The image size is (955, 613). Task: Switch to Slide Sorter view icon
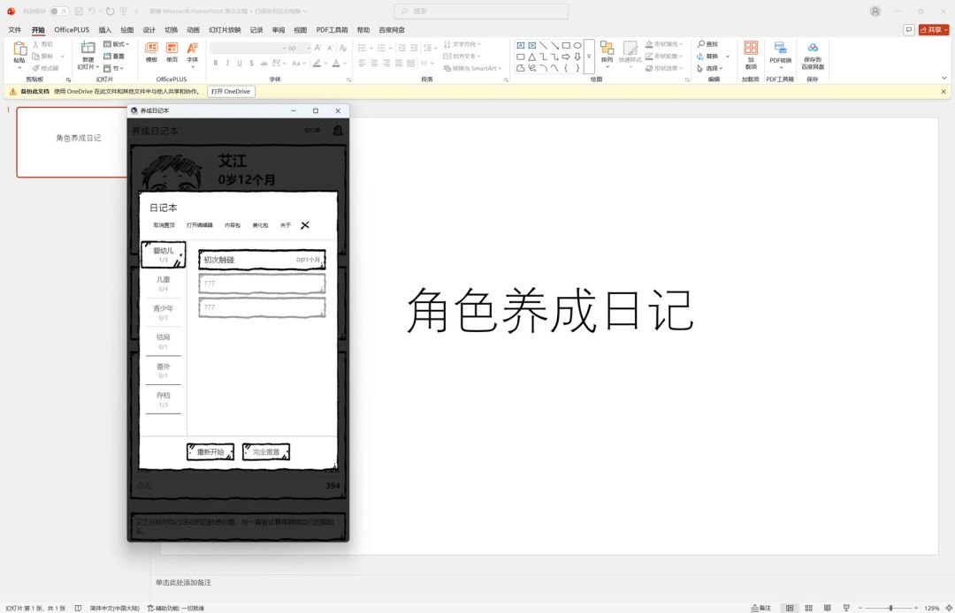(808, 608)
